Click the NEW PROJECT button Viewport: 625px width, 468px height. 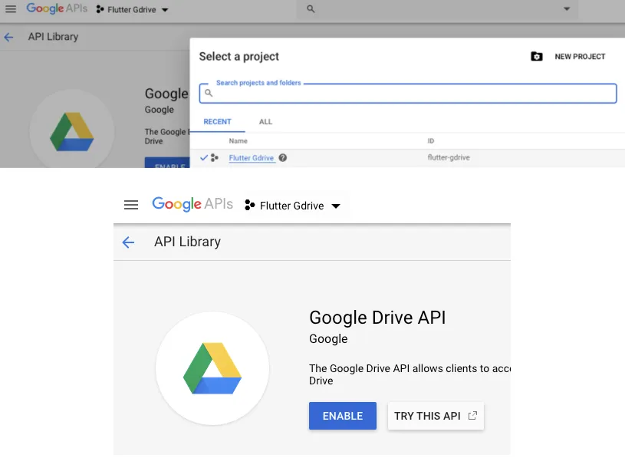point(580,57)
